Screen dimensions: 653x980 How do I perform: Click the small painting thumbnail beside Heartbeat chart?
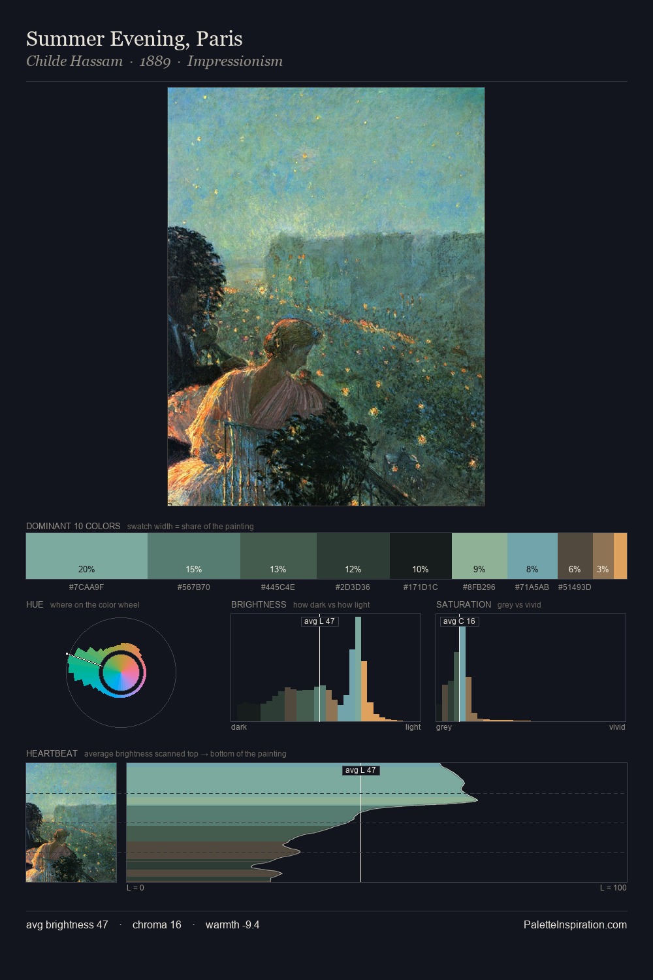pos(71,823)
